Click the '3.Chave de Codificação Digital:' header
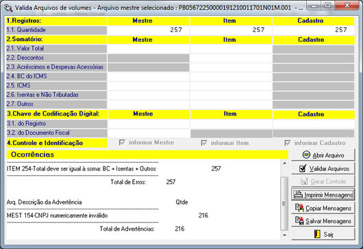This screenshot has height=249, width=363. [x=57, y=114]
